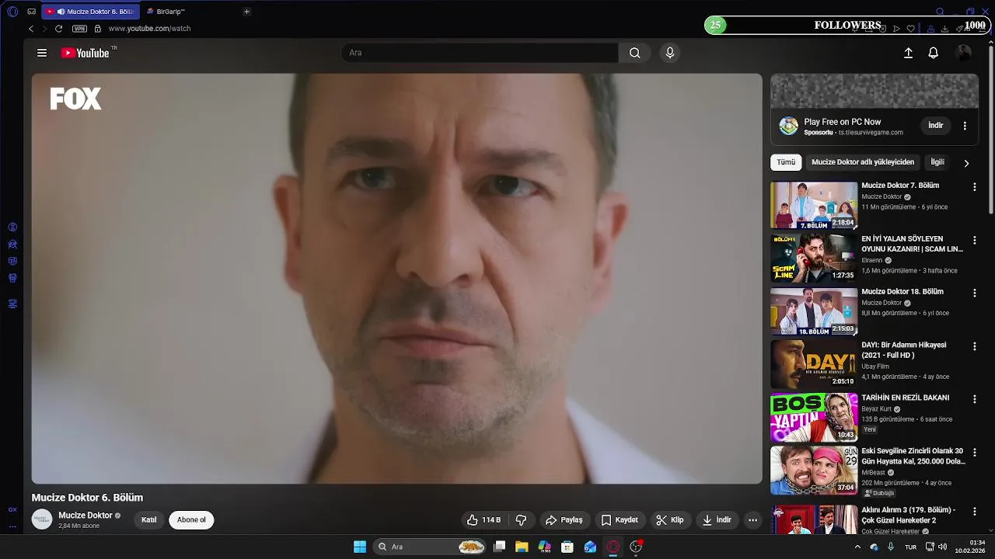Start voice search with microphone

(670, 53)
